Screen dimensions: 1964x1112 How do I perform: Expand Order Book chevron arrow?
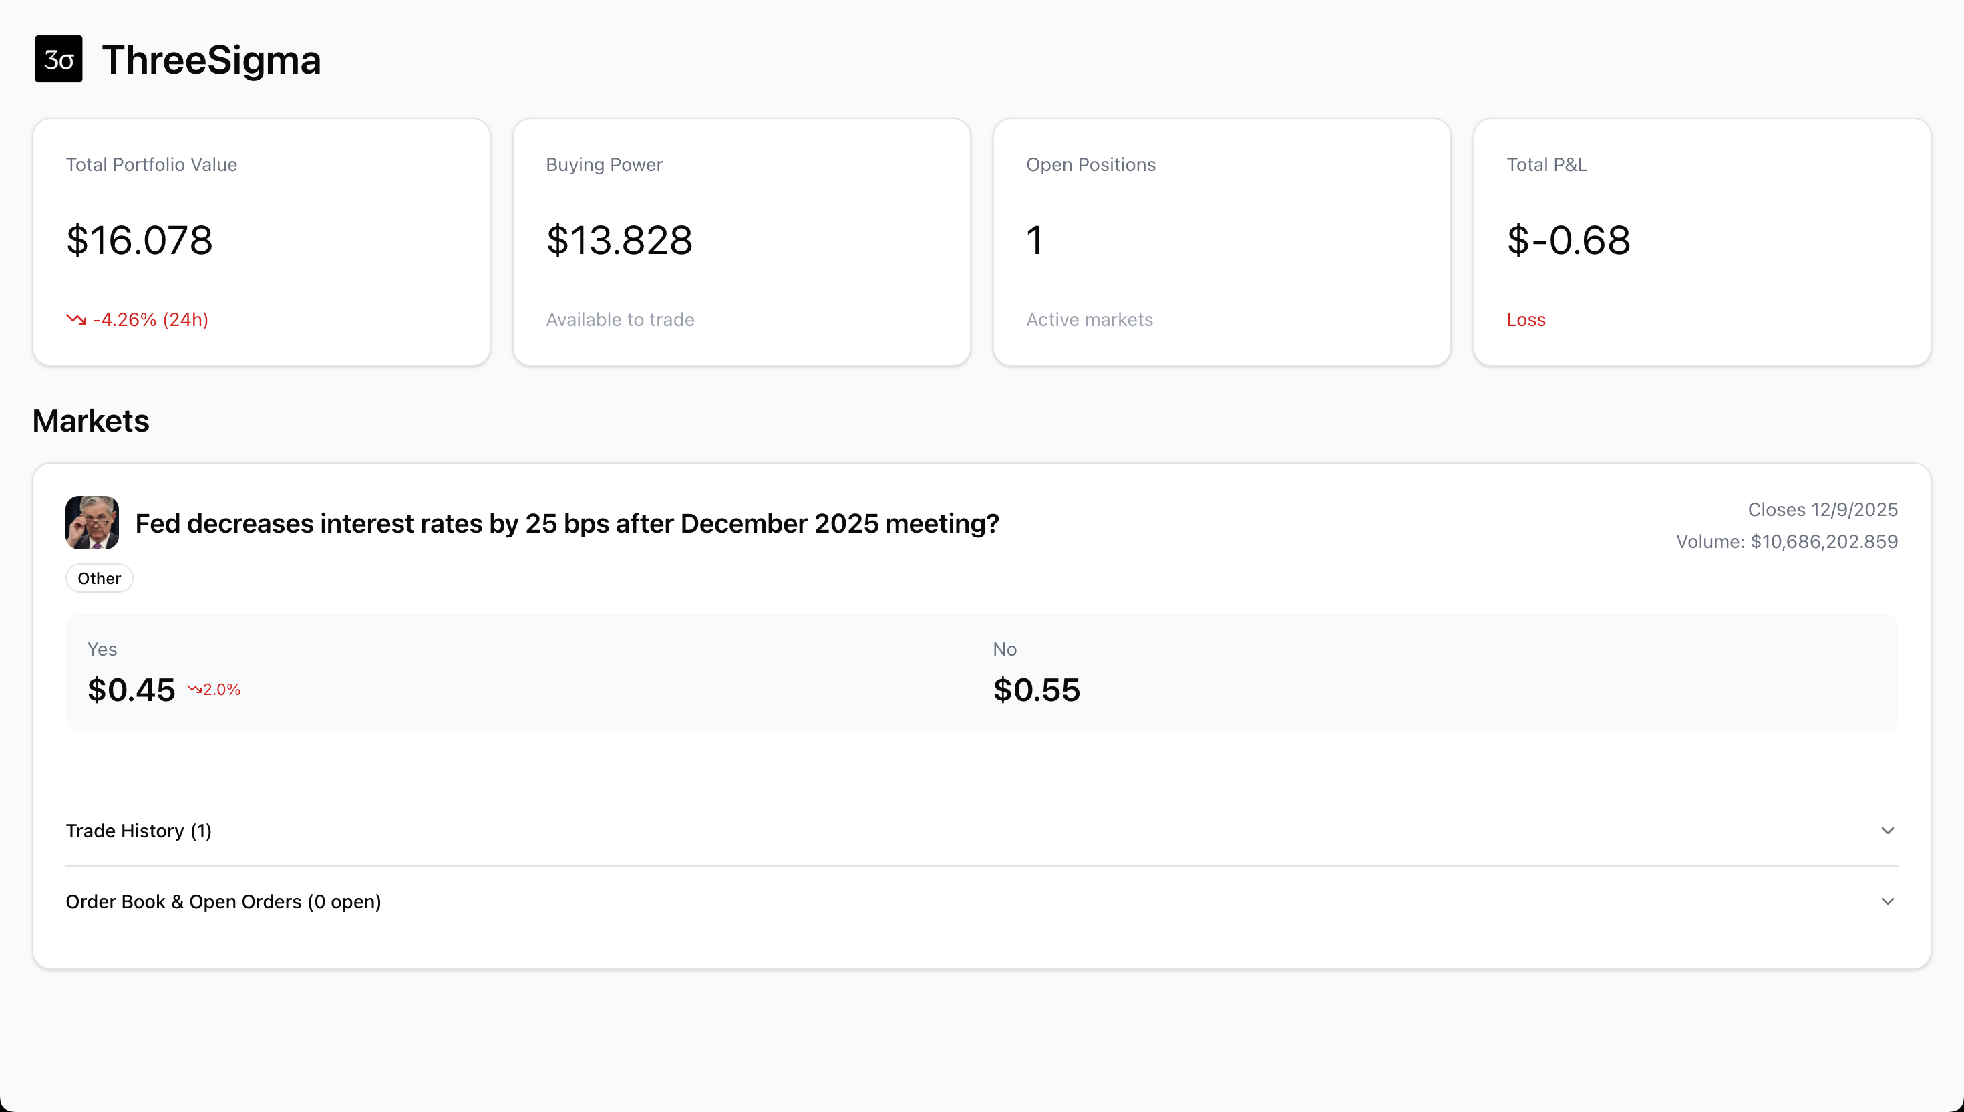click(1887, 902)
